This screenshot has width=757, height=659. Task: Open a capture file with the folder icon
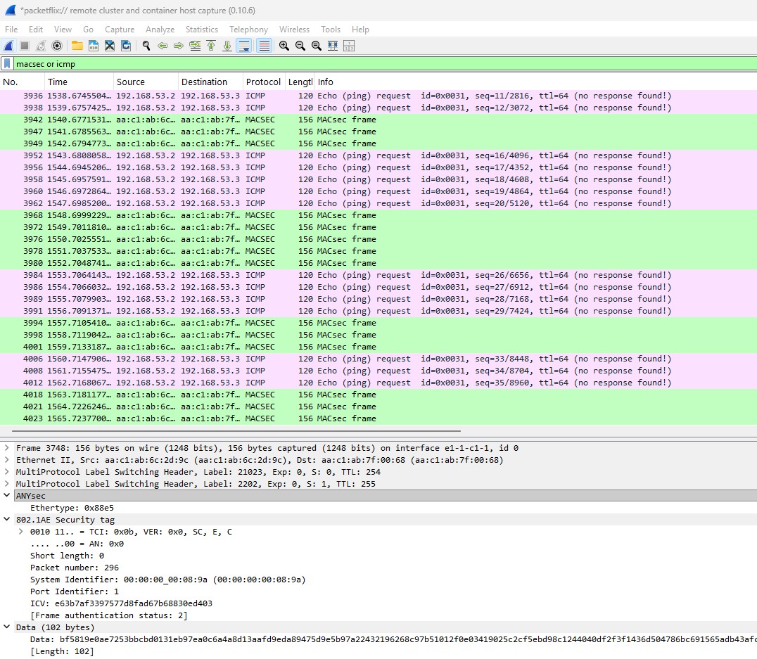pos(77,46)
